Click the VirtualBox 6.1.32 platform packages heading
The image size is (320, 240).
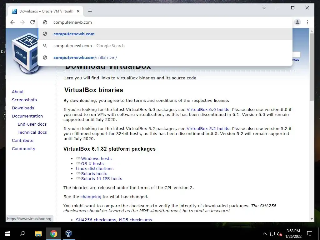(109, 149)
